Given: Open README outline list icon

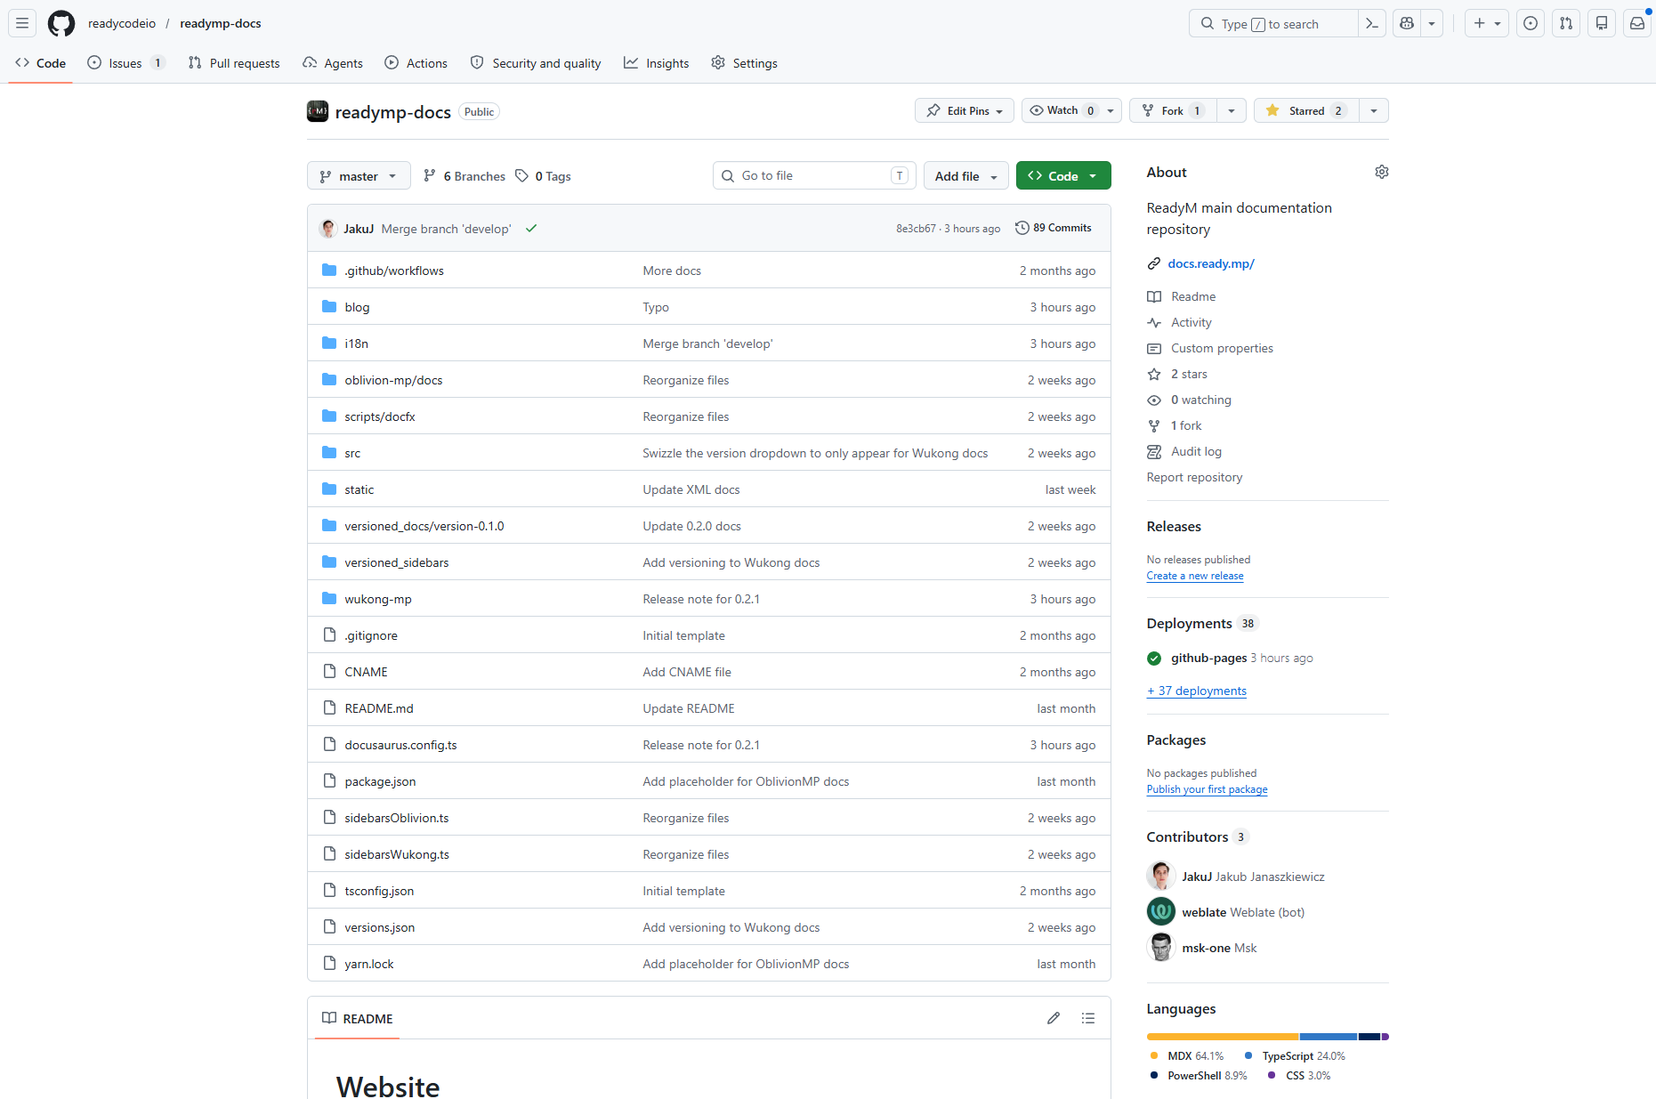Looking at the screenshot, I should 1088,1018.
